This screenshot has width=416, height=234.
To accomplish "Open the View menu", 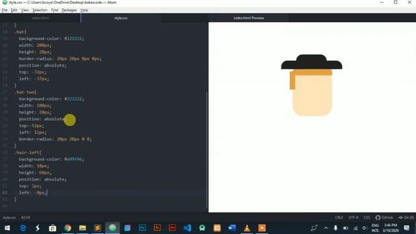I will 25,10.
